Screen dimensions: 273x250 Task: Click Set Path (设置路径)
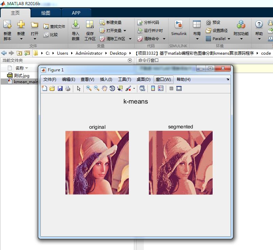click(217, 31)
